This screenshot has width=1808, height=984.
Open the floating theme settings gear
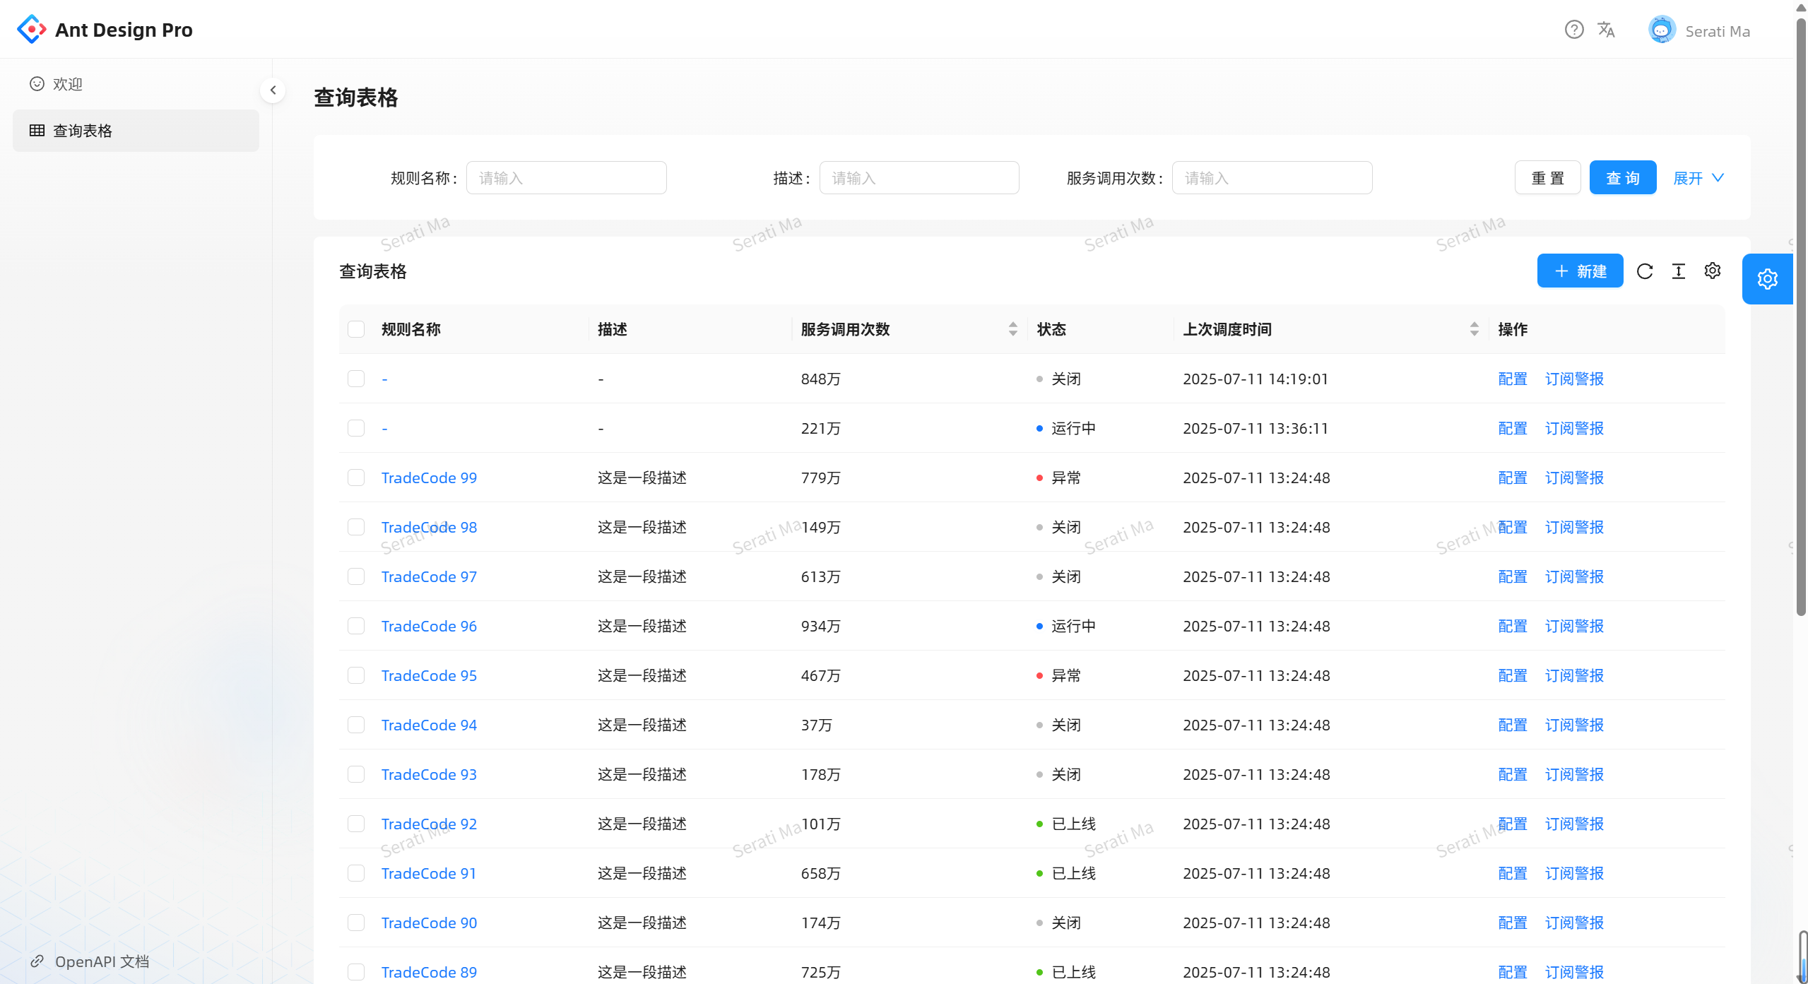1767,278
